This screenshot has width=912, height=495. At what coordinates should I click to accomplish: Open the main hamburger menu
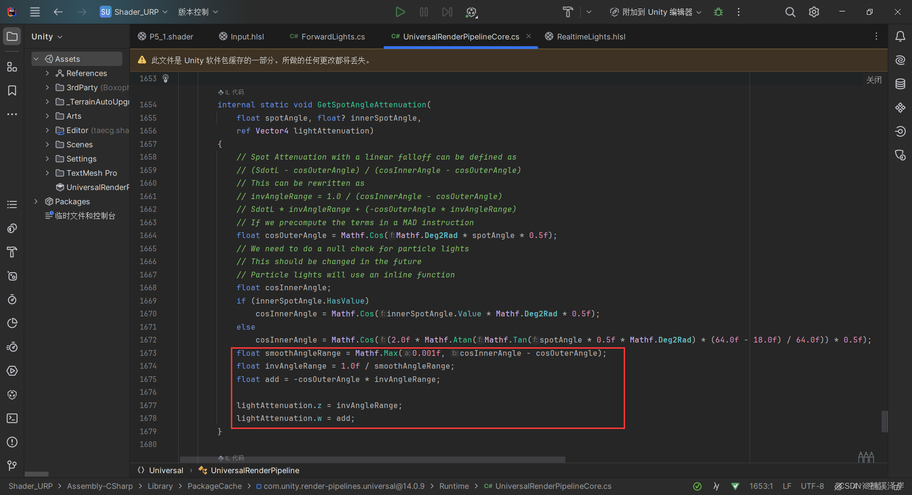(35, 12)
